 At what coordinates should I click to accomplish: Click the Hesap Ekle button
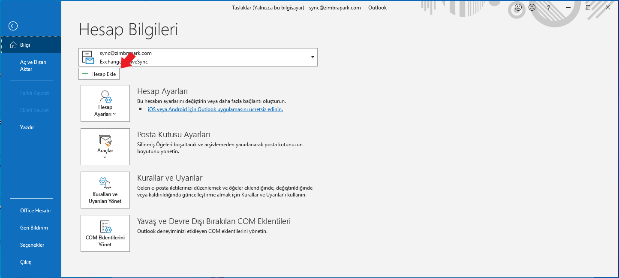click(99, 74)
